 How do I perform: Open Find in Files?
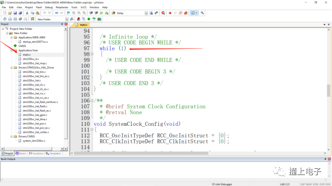tap(114, 13)
